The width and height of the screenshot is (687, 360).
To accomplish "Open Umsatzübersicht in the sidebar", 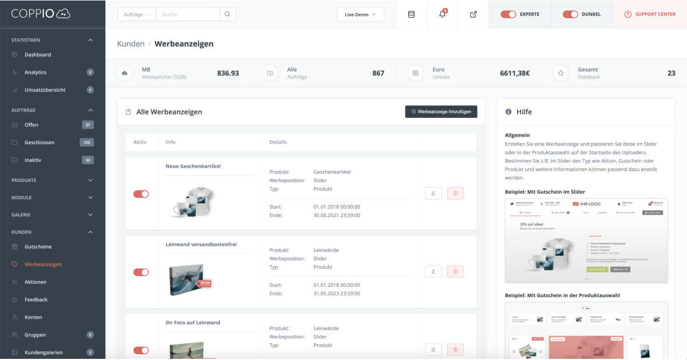I will click(x=45, y=90).
